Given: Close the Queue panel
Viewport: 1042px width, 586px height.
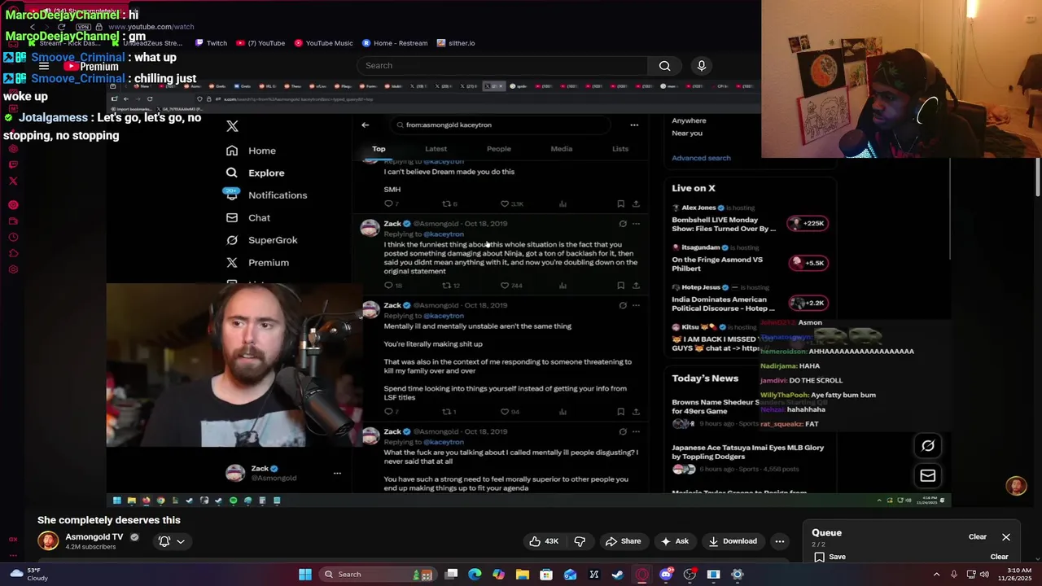Looking at the screenshot, I should coord(1006,537).
